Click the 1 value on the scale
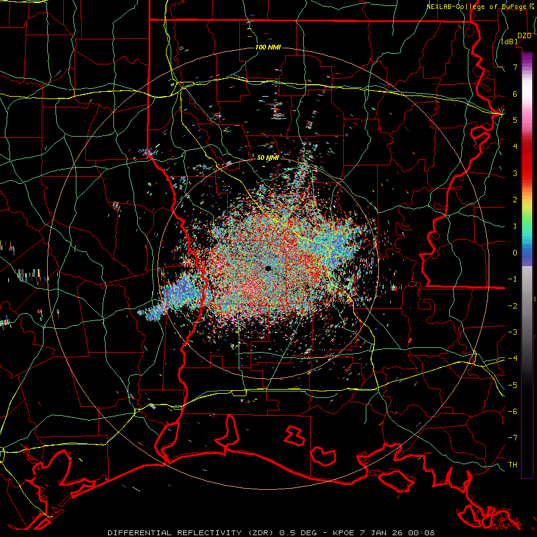This screenshot has width=537, height=537. coord(515,226)
